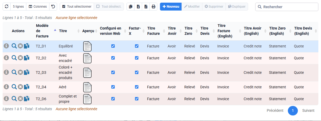Image resolution: width=321 pixels, height=121 pixels.
Task: Duplicate T2_D4 using row copy icon
Action: pos(27,87)
